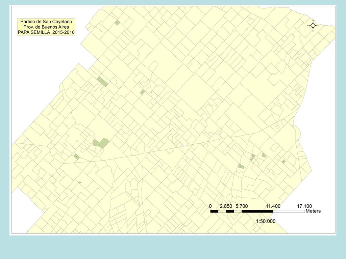Click the "5.700" scale bar value
346x259 pixels.
coord(242,206)
